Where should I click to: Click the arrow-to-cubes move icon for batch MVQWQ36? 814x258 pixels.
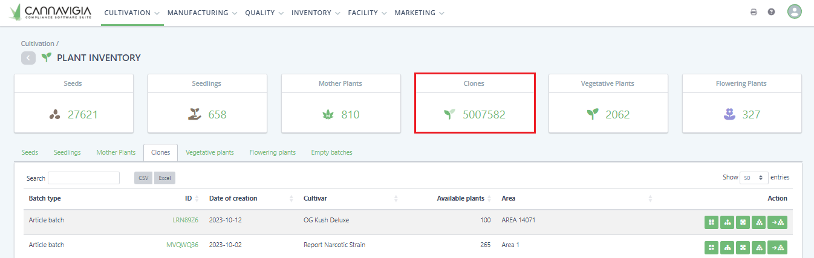[777, 247]
